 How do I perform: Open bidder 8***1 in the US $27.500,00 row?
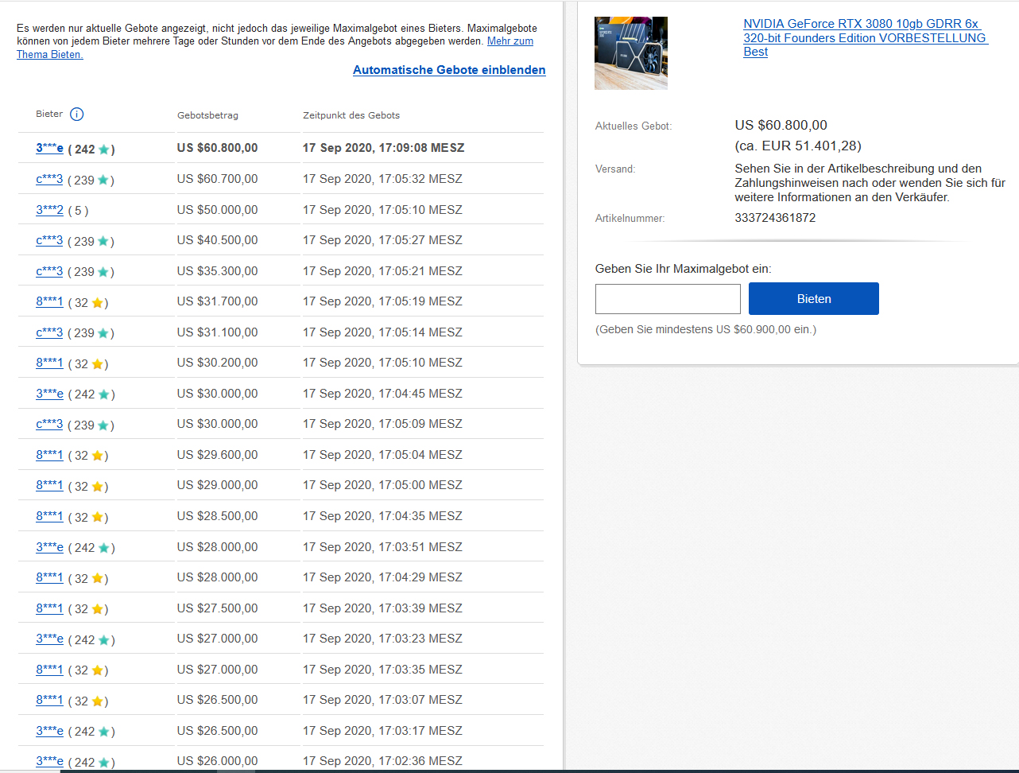pyautogui.click(x=49, y=608)
